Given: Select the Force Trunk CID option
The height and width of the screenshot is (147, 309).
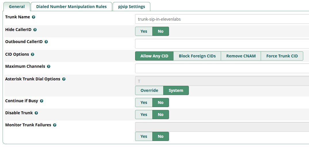Looking at the screenshot, I should click(x=282, y=56).
